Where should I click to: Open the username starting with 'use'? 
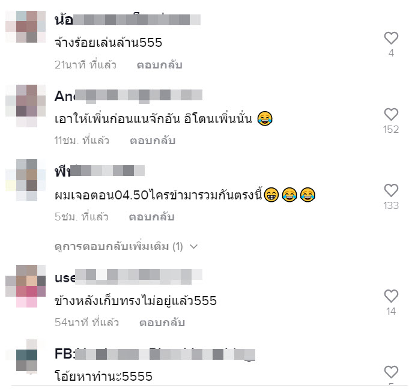(x=129, y=277)
